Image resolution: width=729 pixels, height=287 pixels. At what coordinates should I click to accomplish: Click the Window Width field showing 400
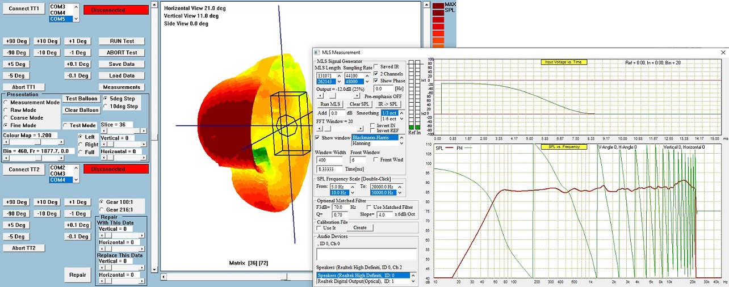(x=329, y=160)
